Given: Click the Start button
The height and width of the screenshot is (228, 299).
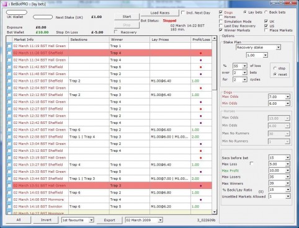Looking at the screenshot, I should pyautogui.click(x=127, y=17).
